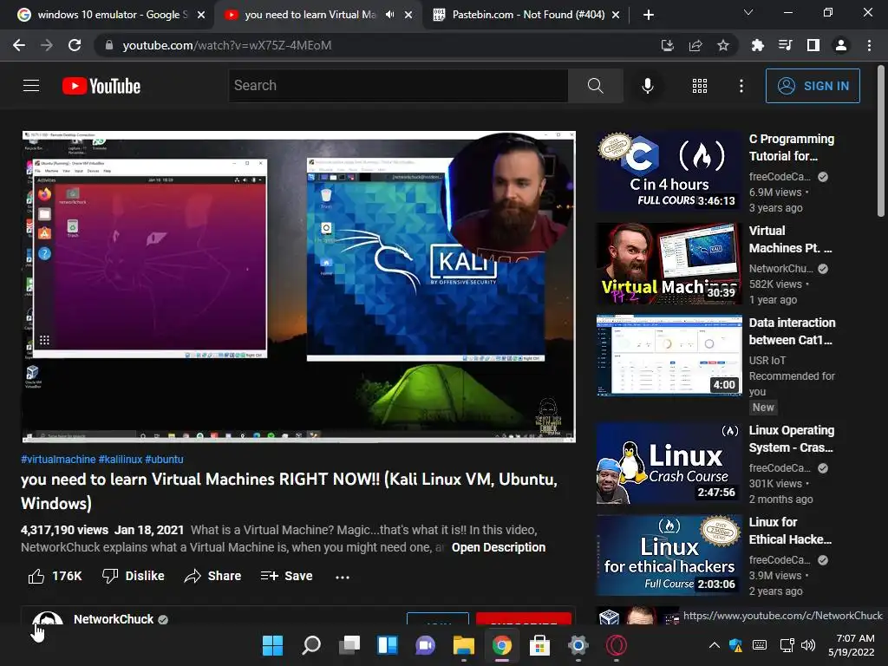The image size is (888, 666).
Task: Show hidden system tray icons
Action: (715, 645)
